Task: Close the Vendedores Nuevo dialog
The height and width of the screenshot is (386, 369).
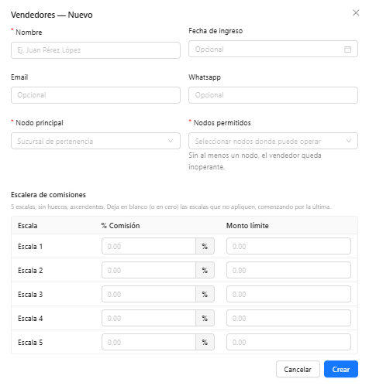Action: [356, 12]
